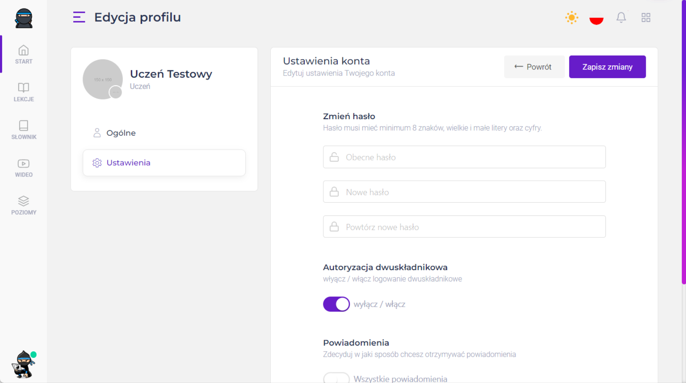Viewport: 686px width, 383px height.
Task: Click the Powrót back button
Action: [x=534, y=67]
